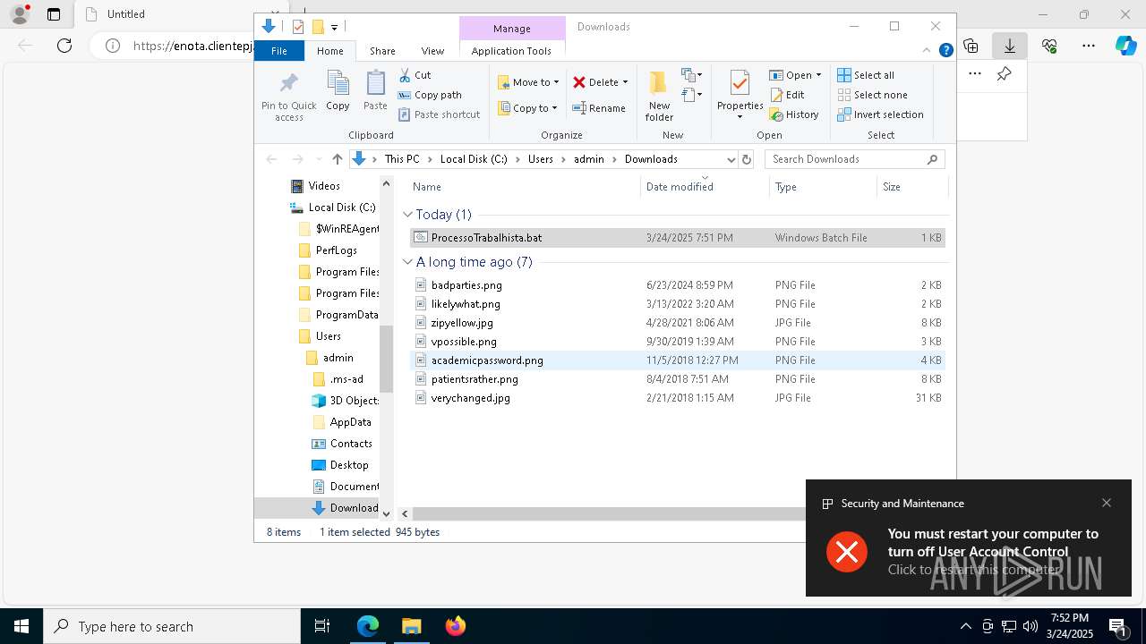Click Select all in ribbon
Screen dimensions: 1146x644
[866, 75]
